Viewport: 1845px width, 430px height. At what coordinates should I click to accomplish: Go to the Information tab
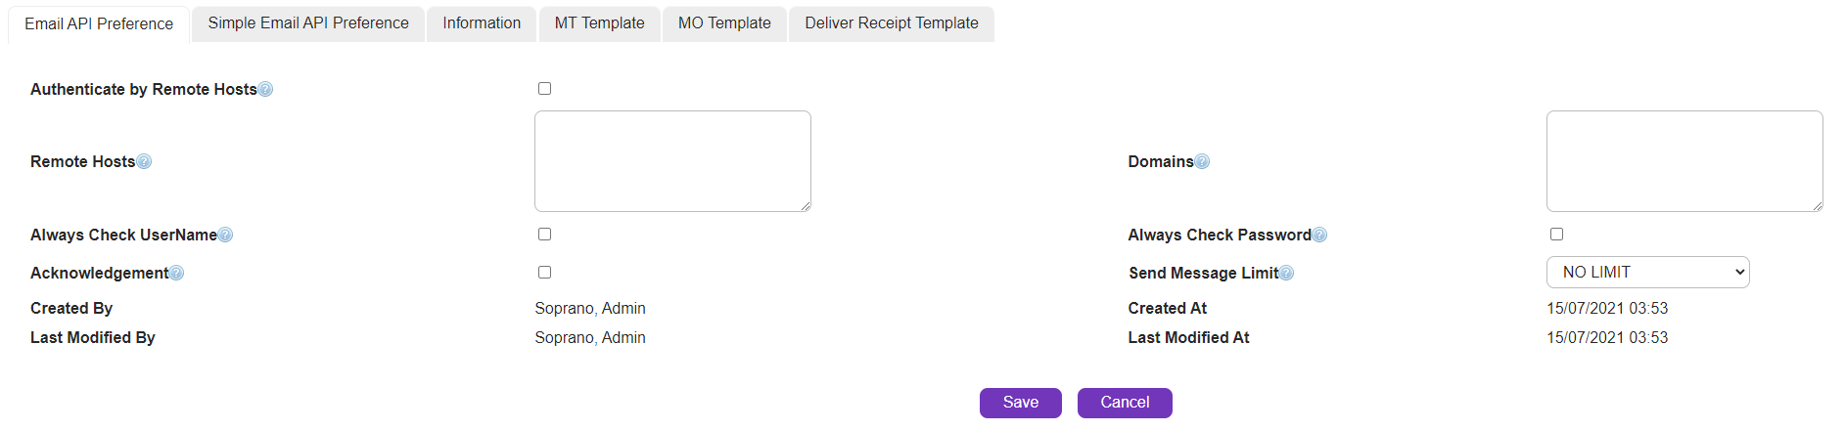pyautogui.click(x=482, y=23)
